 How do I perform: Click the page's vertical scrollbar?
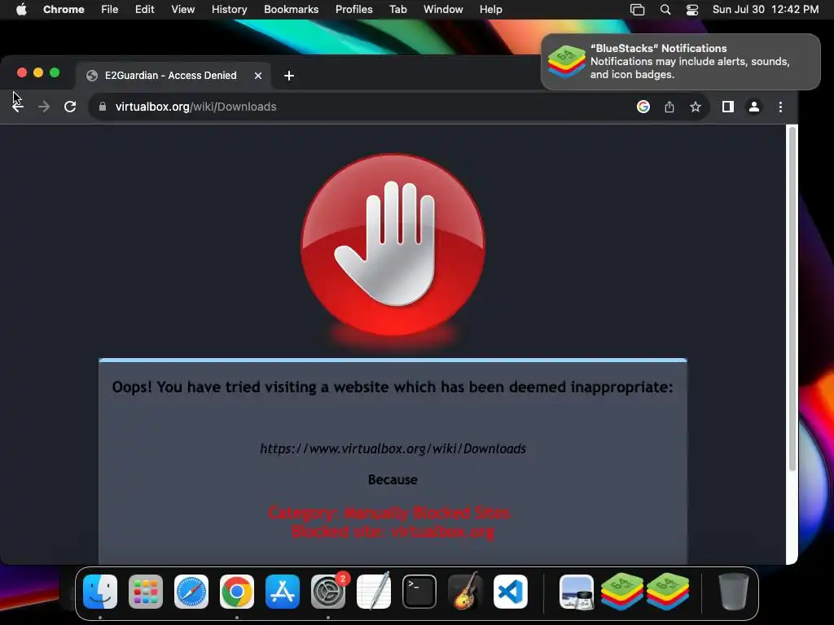[x=792, y=298]
